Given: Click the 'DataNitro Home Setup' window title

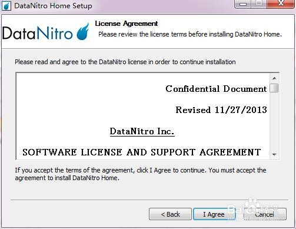Looking at the screenshot, I should click(x=53, y=6).
